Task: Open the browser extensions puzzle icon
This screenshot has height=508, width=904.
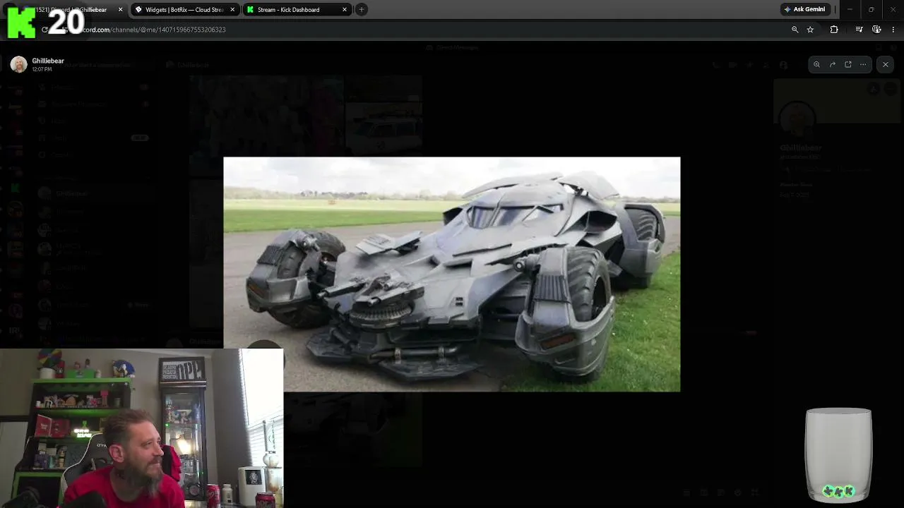Action: coord(834,30)
